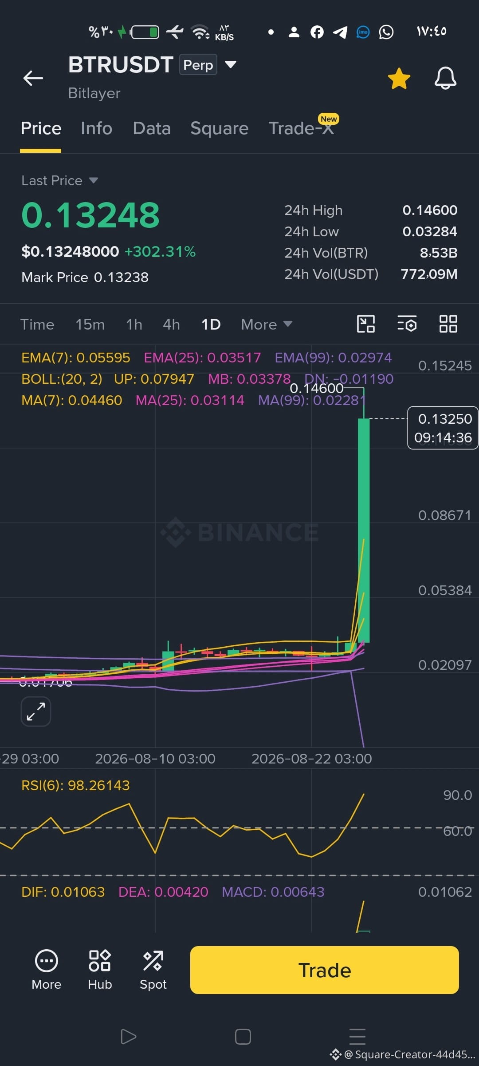This screenshot has width=479, height=1066.
Task: Click the 24h Vol(USDT) value 772.09M
Action: [429, 274]
